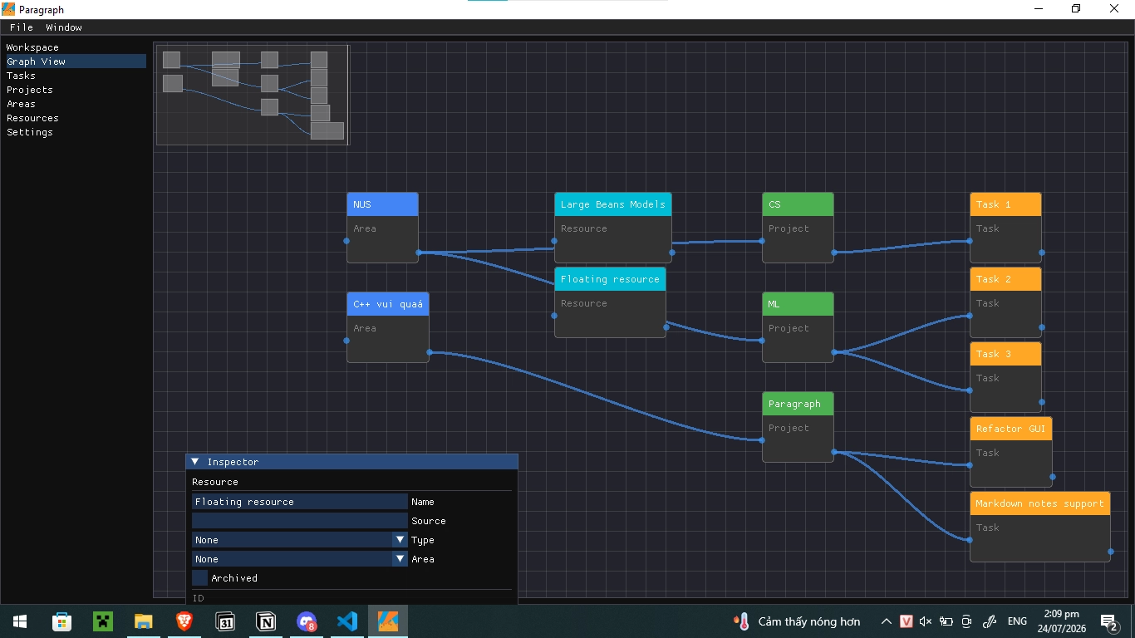Click the Paragraph project node's output pin
Viewport: 1135px width, 638px height.
833,452
